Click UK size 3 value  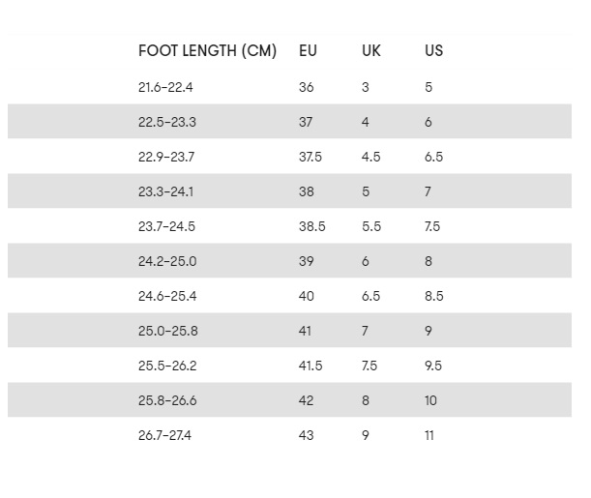point(366,87)
